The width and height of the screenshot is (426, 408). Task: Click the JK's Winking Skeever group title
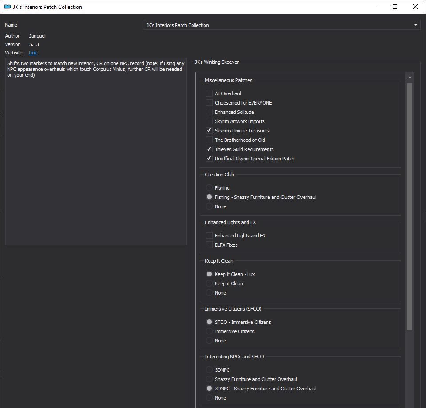(x=217, y=62)
